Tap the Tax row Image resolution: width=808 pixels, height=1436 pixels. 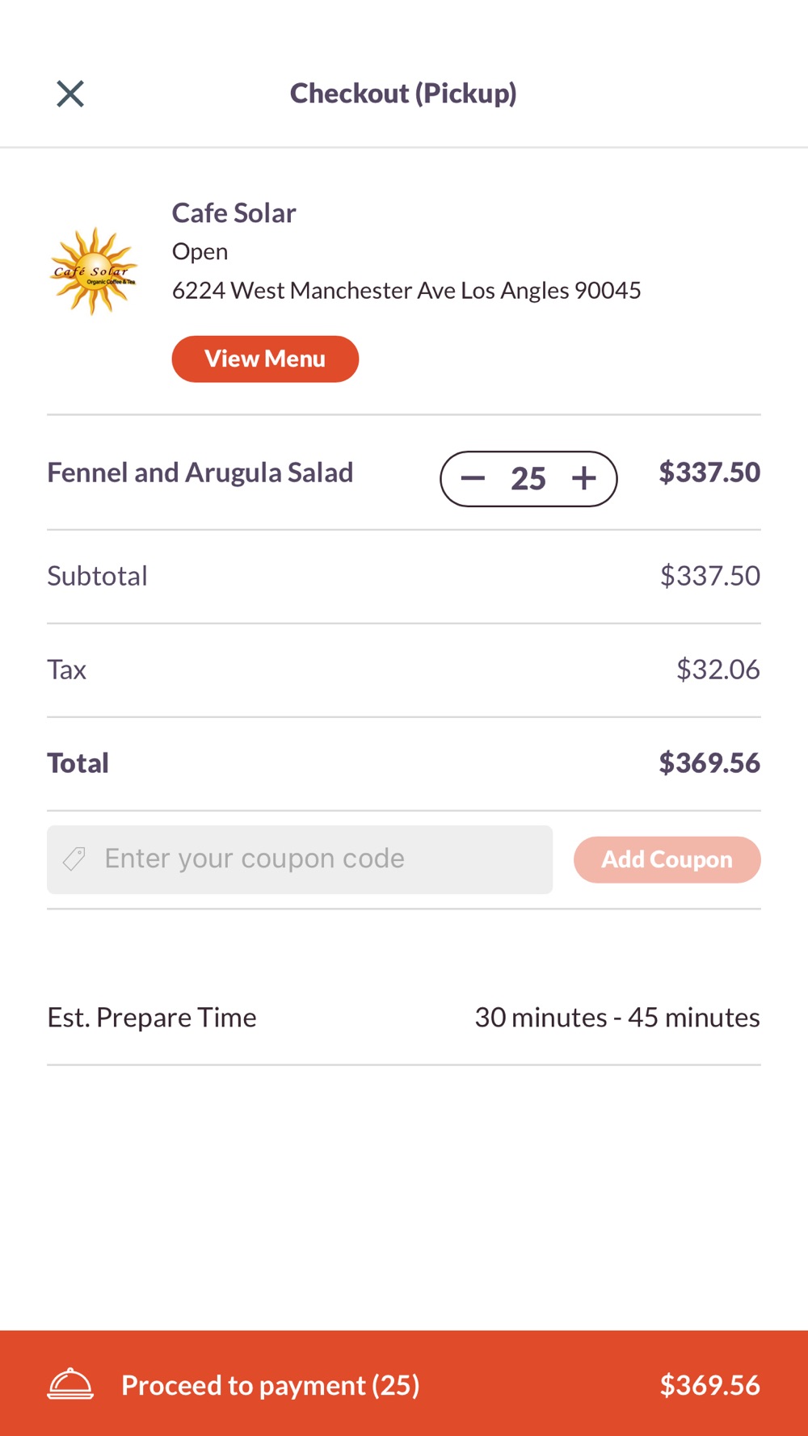pos(404,670)
